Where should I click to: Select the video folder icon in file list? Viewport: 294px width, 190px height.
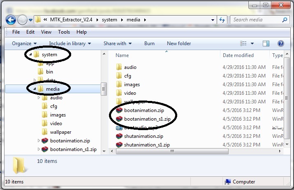pyautogui.click(x=119, y=93)
